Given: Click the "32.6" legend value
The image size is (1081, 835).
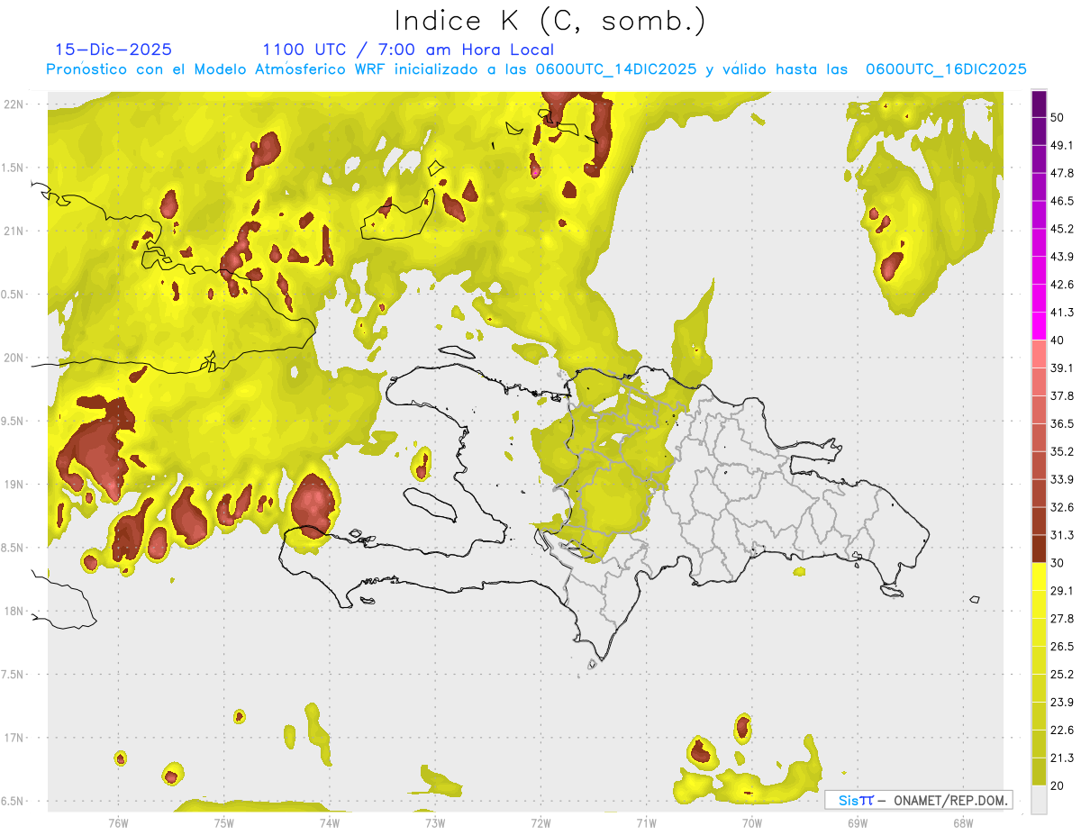Looking at the screenshot, I should [1062, 507].
